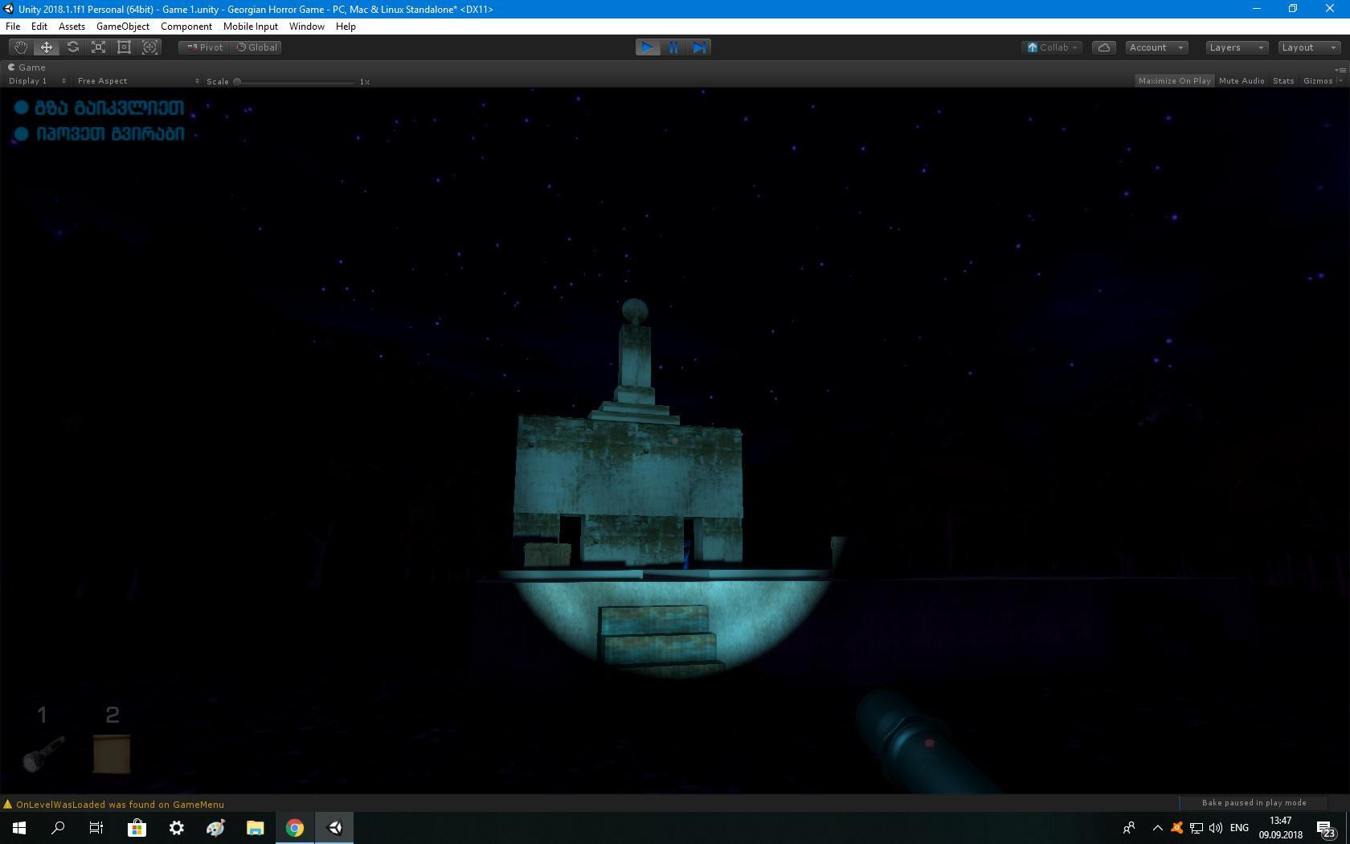This screenshot has width=1350, height=844.
Task: Open the Collab dropdown
Action: click(x=1052, y=47)
